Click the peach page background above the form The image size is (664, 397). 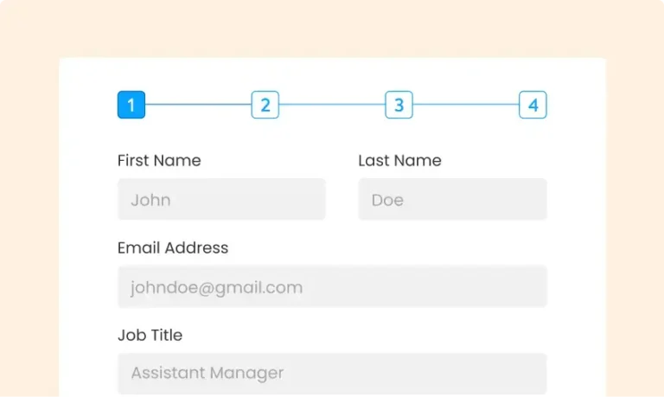332,28
